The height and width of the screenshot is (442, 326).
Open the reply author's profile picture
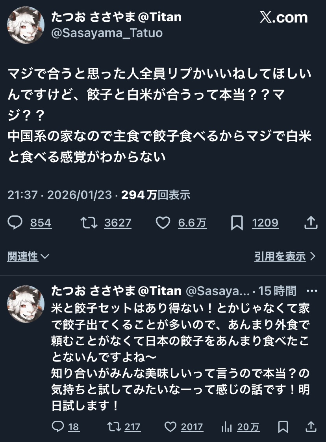point(26,304)
